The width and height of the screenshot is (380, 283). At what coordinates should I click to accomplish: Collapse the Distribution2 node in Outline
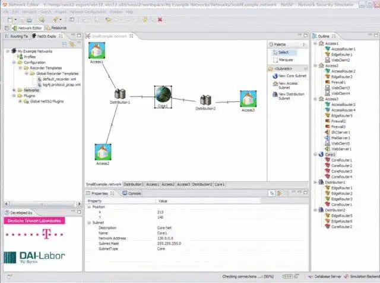pos(315,210)
